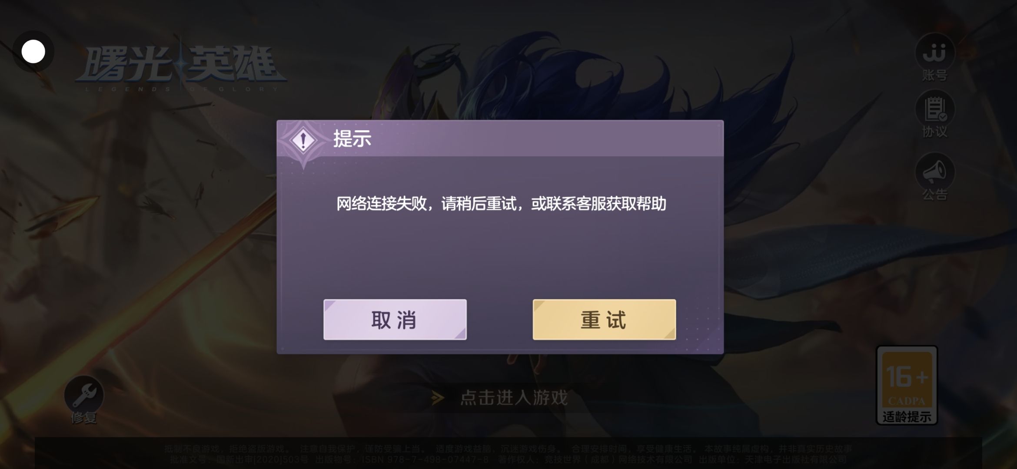Click the arrow icon beside 点击进入游戏
Image resolution: width=1017 pixels, height=469 pixels.
438,398
